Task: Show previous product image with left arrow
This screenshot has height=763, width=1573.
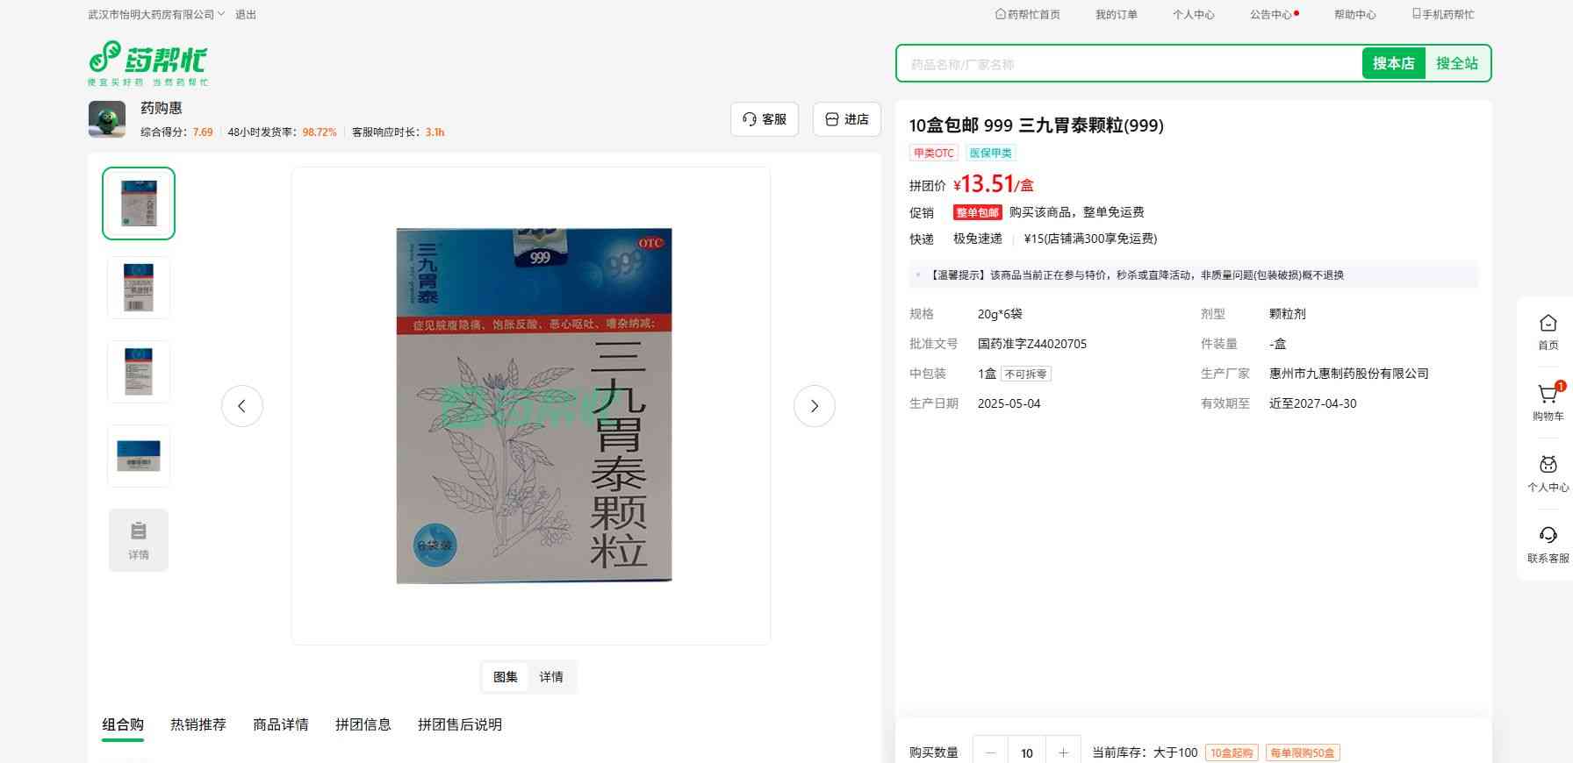Action: click(x=242, y=406)
